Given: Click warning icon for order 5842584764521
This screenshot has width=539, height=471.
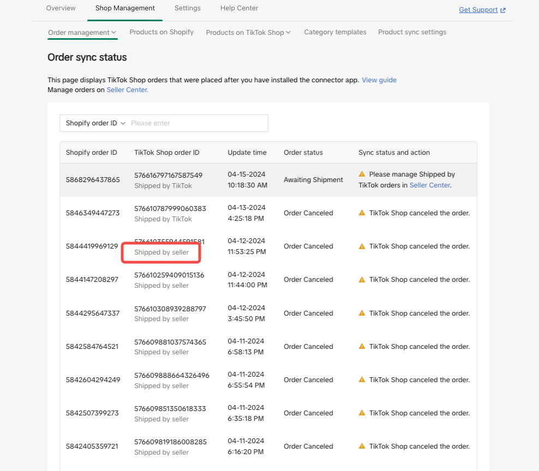Looking at the screenshot, I should click(x=362, y=346).
